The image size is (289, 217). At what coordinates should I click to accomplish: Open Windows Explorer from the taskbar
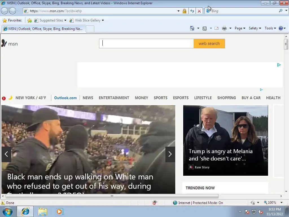point(43,212)
